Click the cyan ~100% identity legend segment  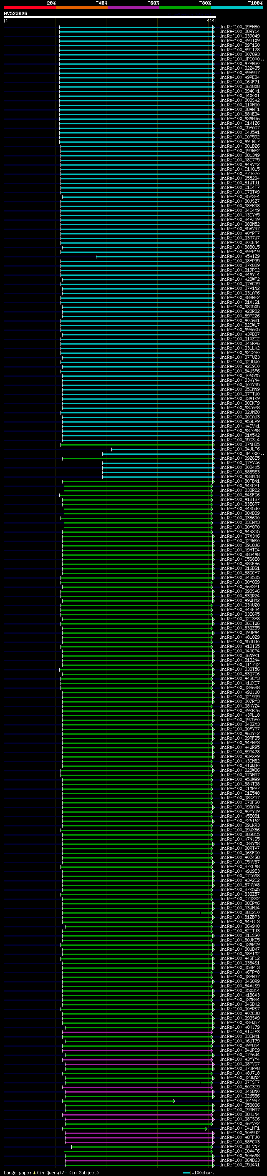pyautogui.click(x=237, y=8)
